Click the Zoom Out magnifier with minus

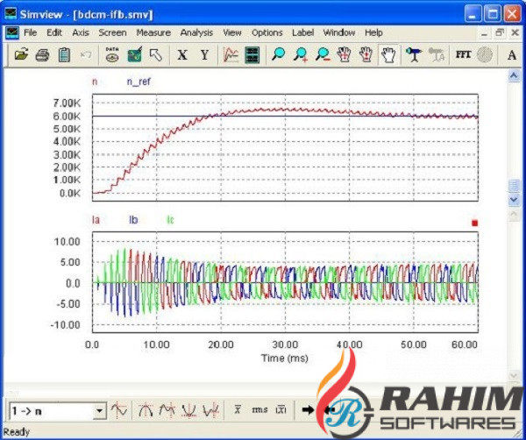pos(323,54)
